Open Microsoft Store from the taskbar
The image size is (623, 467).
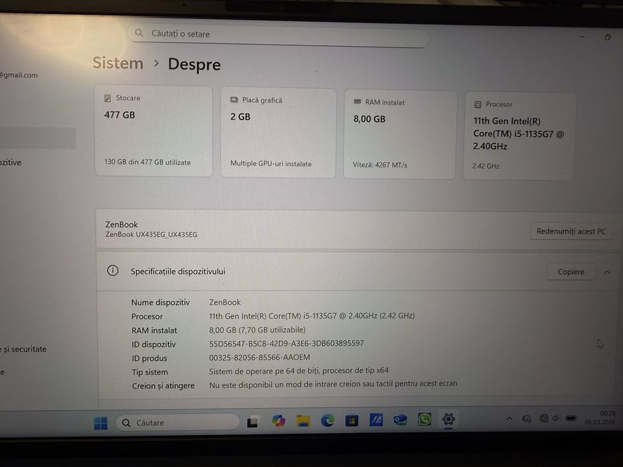[x=352, y=420]
